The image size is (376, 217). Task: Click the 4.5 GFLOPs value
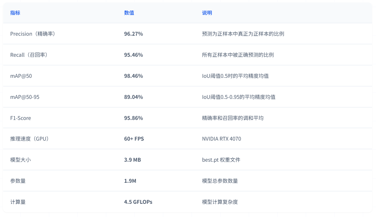[138, 202]
